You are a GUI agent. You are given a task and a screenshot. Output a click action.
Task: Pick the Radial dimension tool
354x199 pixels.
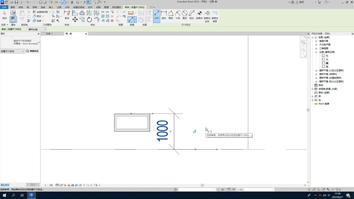(178, 15)
